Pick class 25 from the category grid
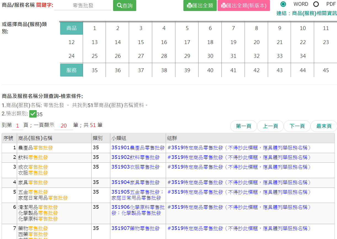This screenshot has height=239, width=337. tap(95, 56)
